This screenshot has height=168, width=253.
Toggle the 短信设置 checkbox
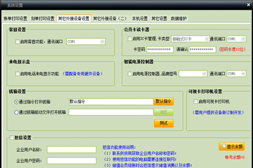[x=12, y=138]
